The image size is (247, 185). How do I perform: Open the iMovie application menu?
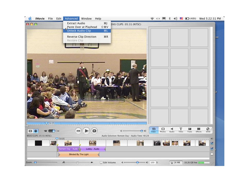[x=40, y=18]
